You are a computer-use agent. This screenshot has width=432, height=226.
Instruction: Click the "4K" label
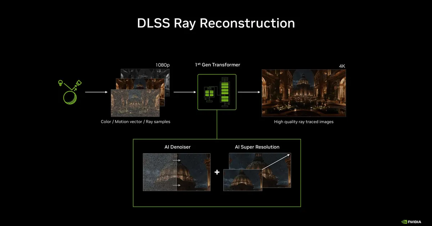pyautogui.click(x=342, y=66)
